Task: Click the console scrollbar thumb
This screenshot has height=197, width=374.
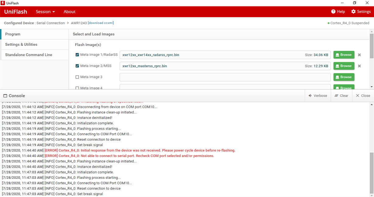Action: pyautogui.click(x=372, y=173)
